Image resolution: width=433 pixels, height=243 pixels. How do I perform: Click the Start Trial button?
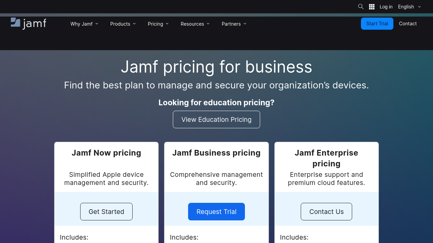[377, 24]
